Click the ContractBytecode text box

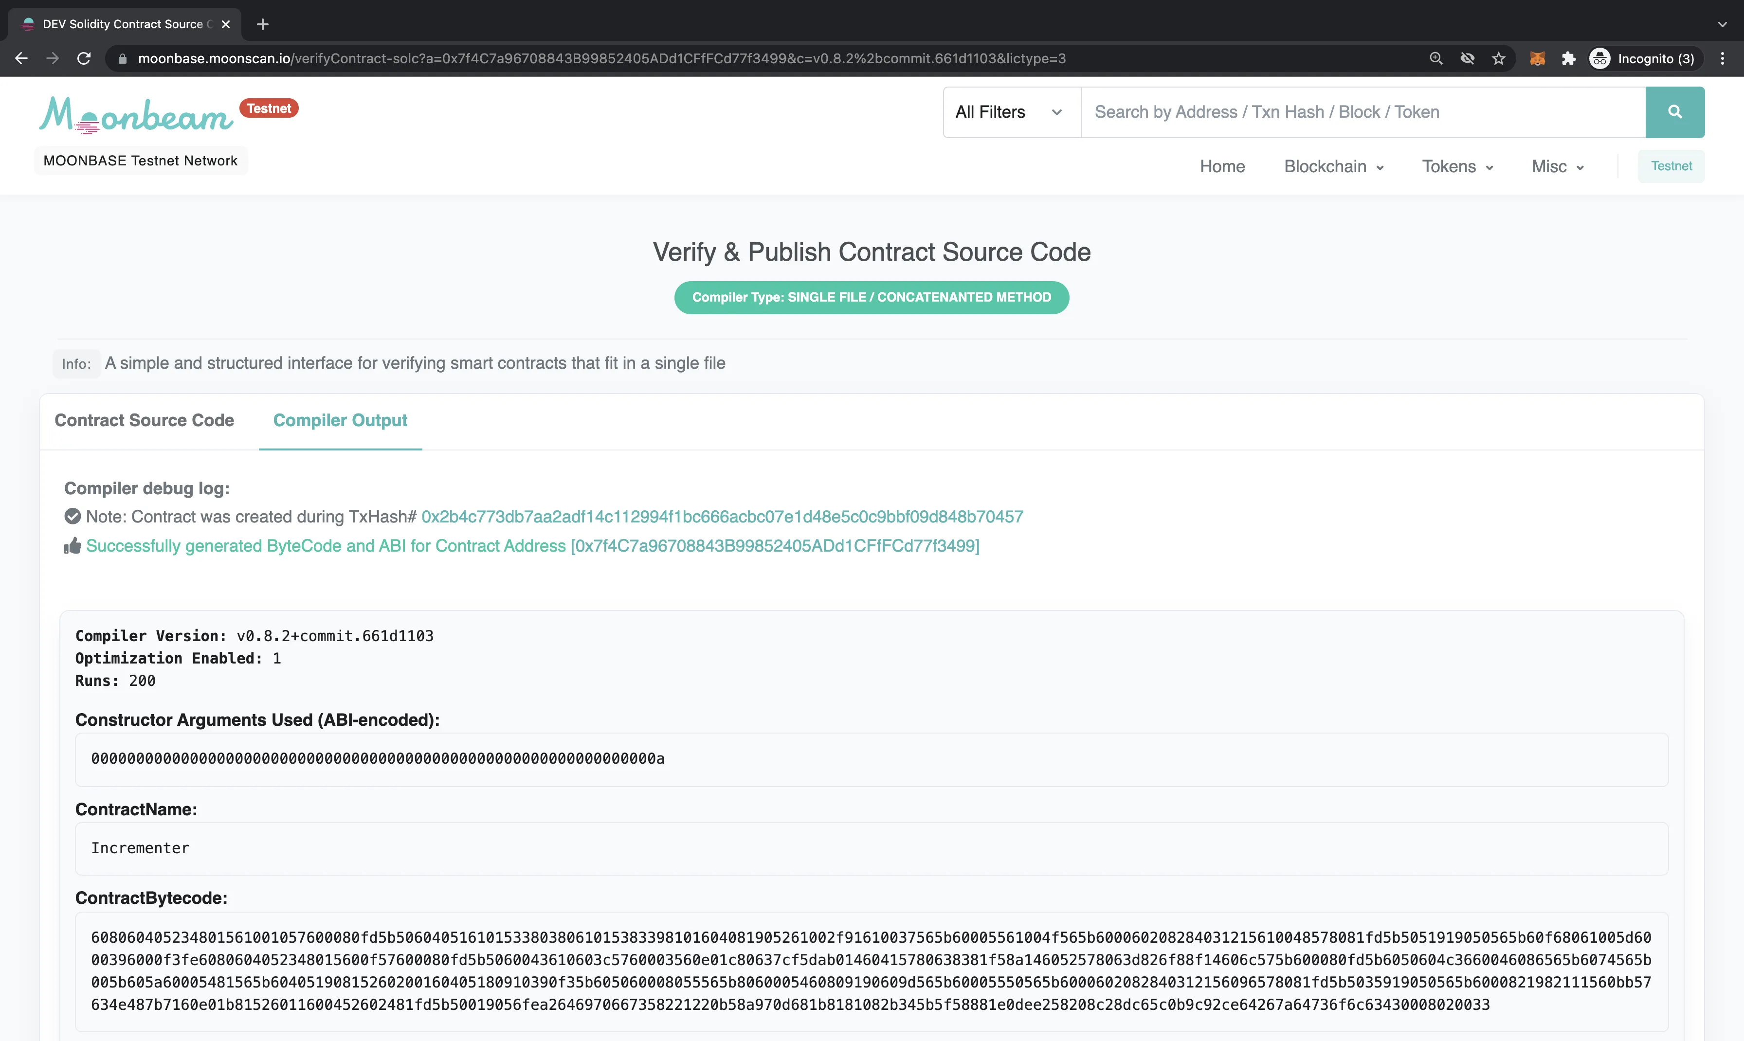tap(872, 971)
